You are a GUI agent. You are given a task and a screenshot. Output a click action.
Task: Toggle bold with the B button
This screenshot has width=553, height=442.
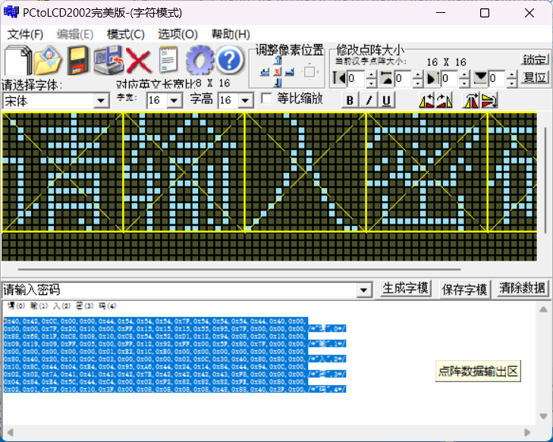pyautogui.click(x=350, y=101)
